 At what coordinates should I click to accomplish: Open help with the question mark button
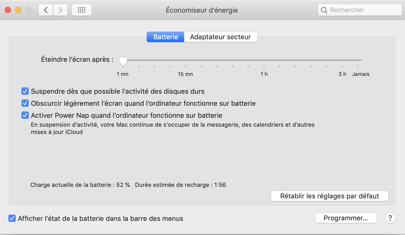pyautogui.click(x=390, y=218)
